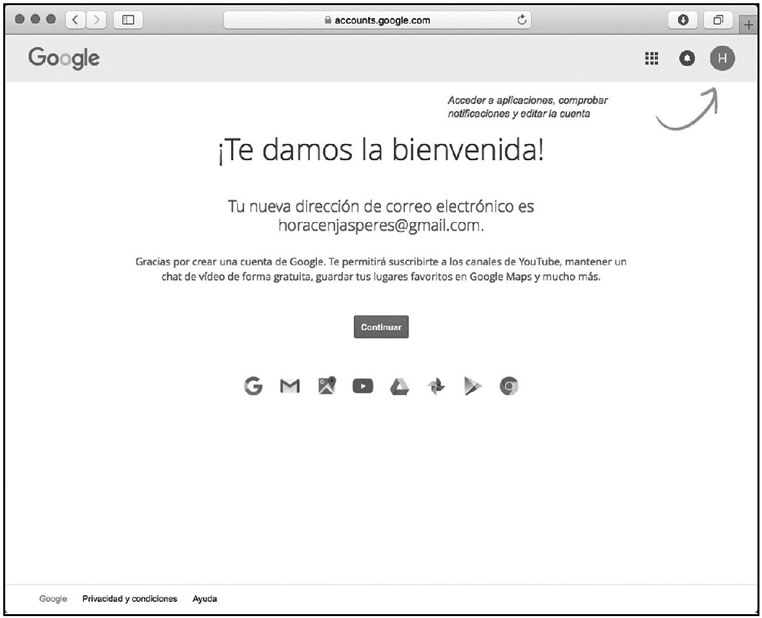762x618 pixels.
Task: Reload the page with refresh icon
Action: (x=522, y=20)
